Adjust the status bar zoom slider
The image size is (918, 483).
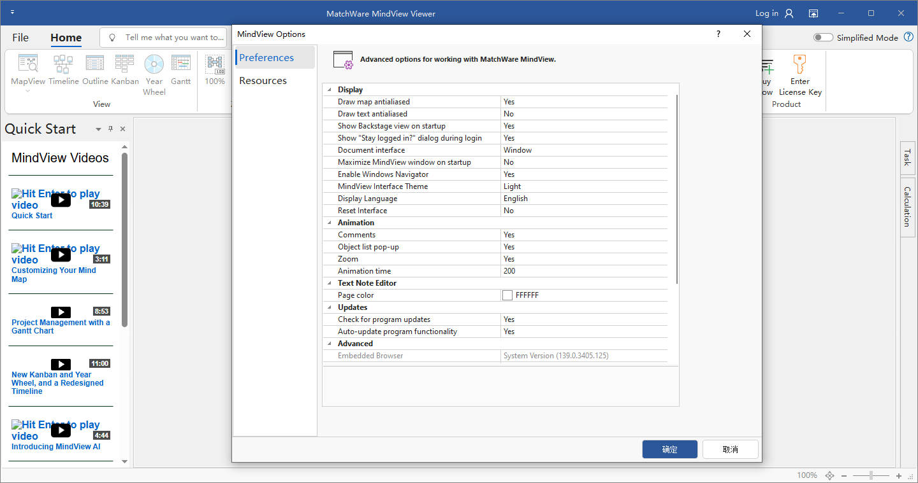(871, 475)
